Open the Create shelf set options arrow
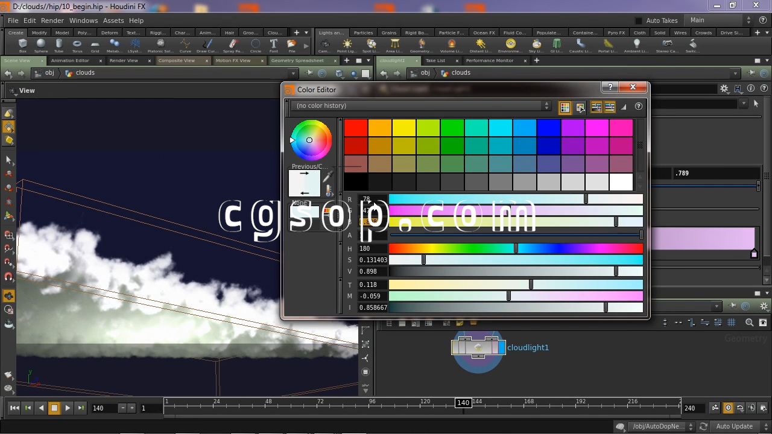 coord(306,33)
